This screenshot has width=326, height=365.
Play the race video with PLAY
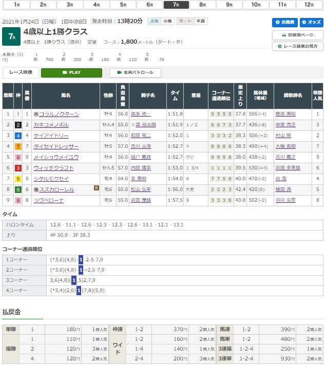coord(71,73)
